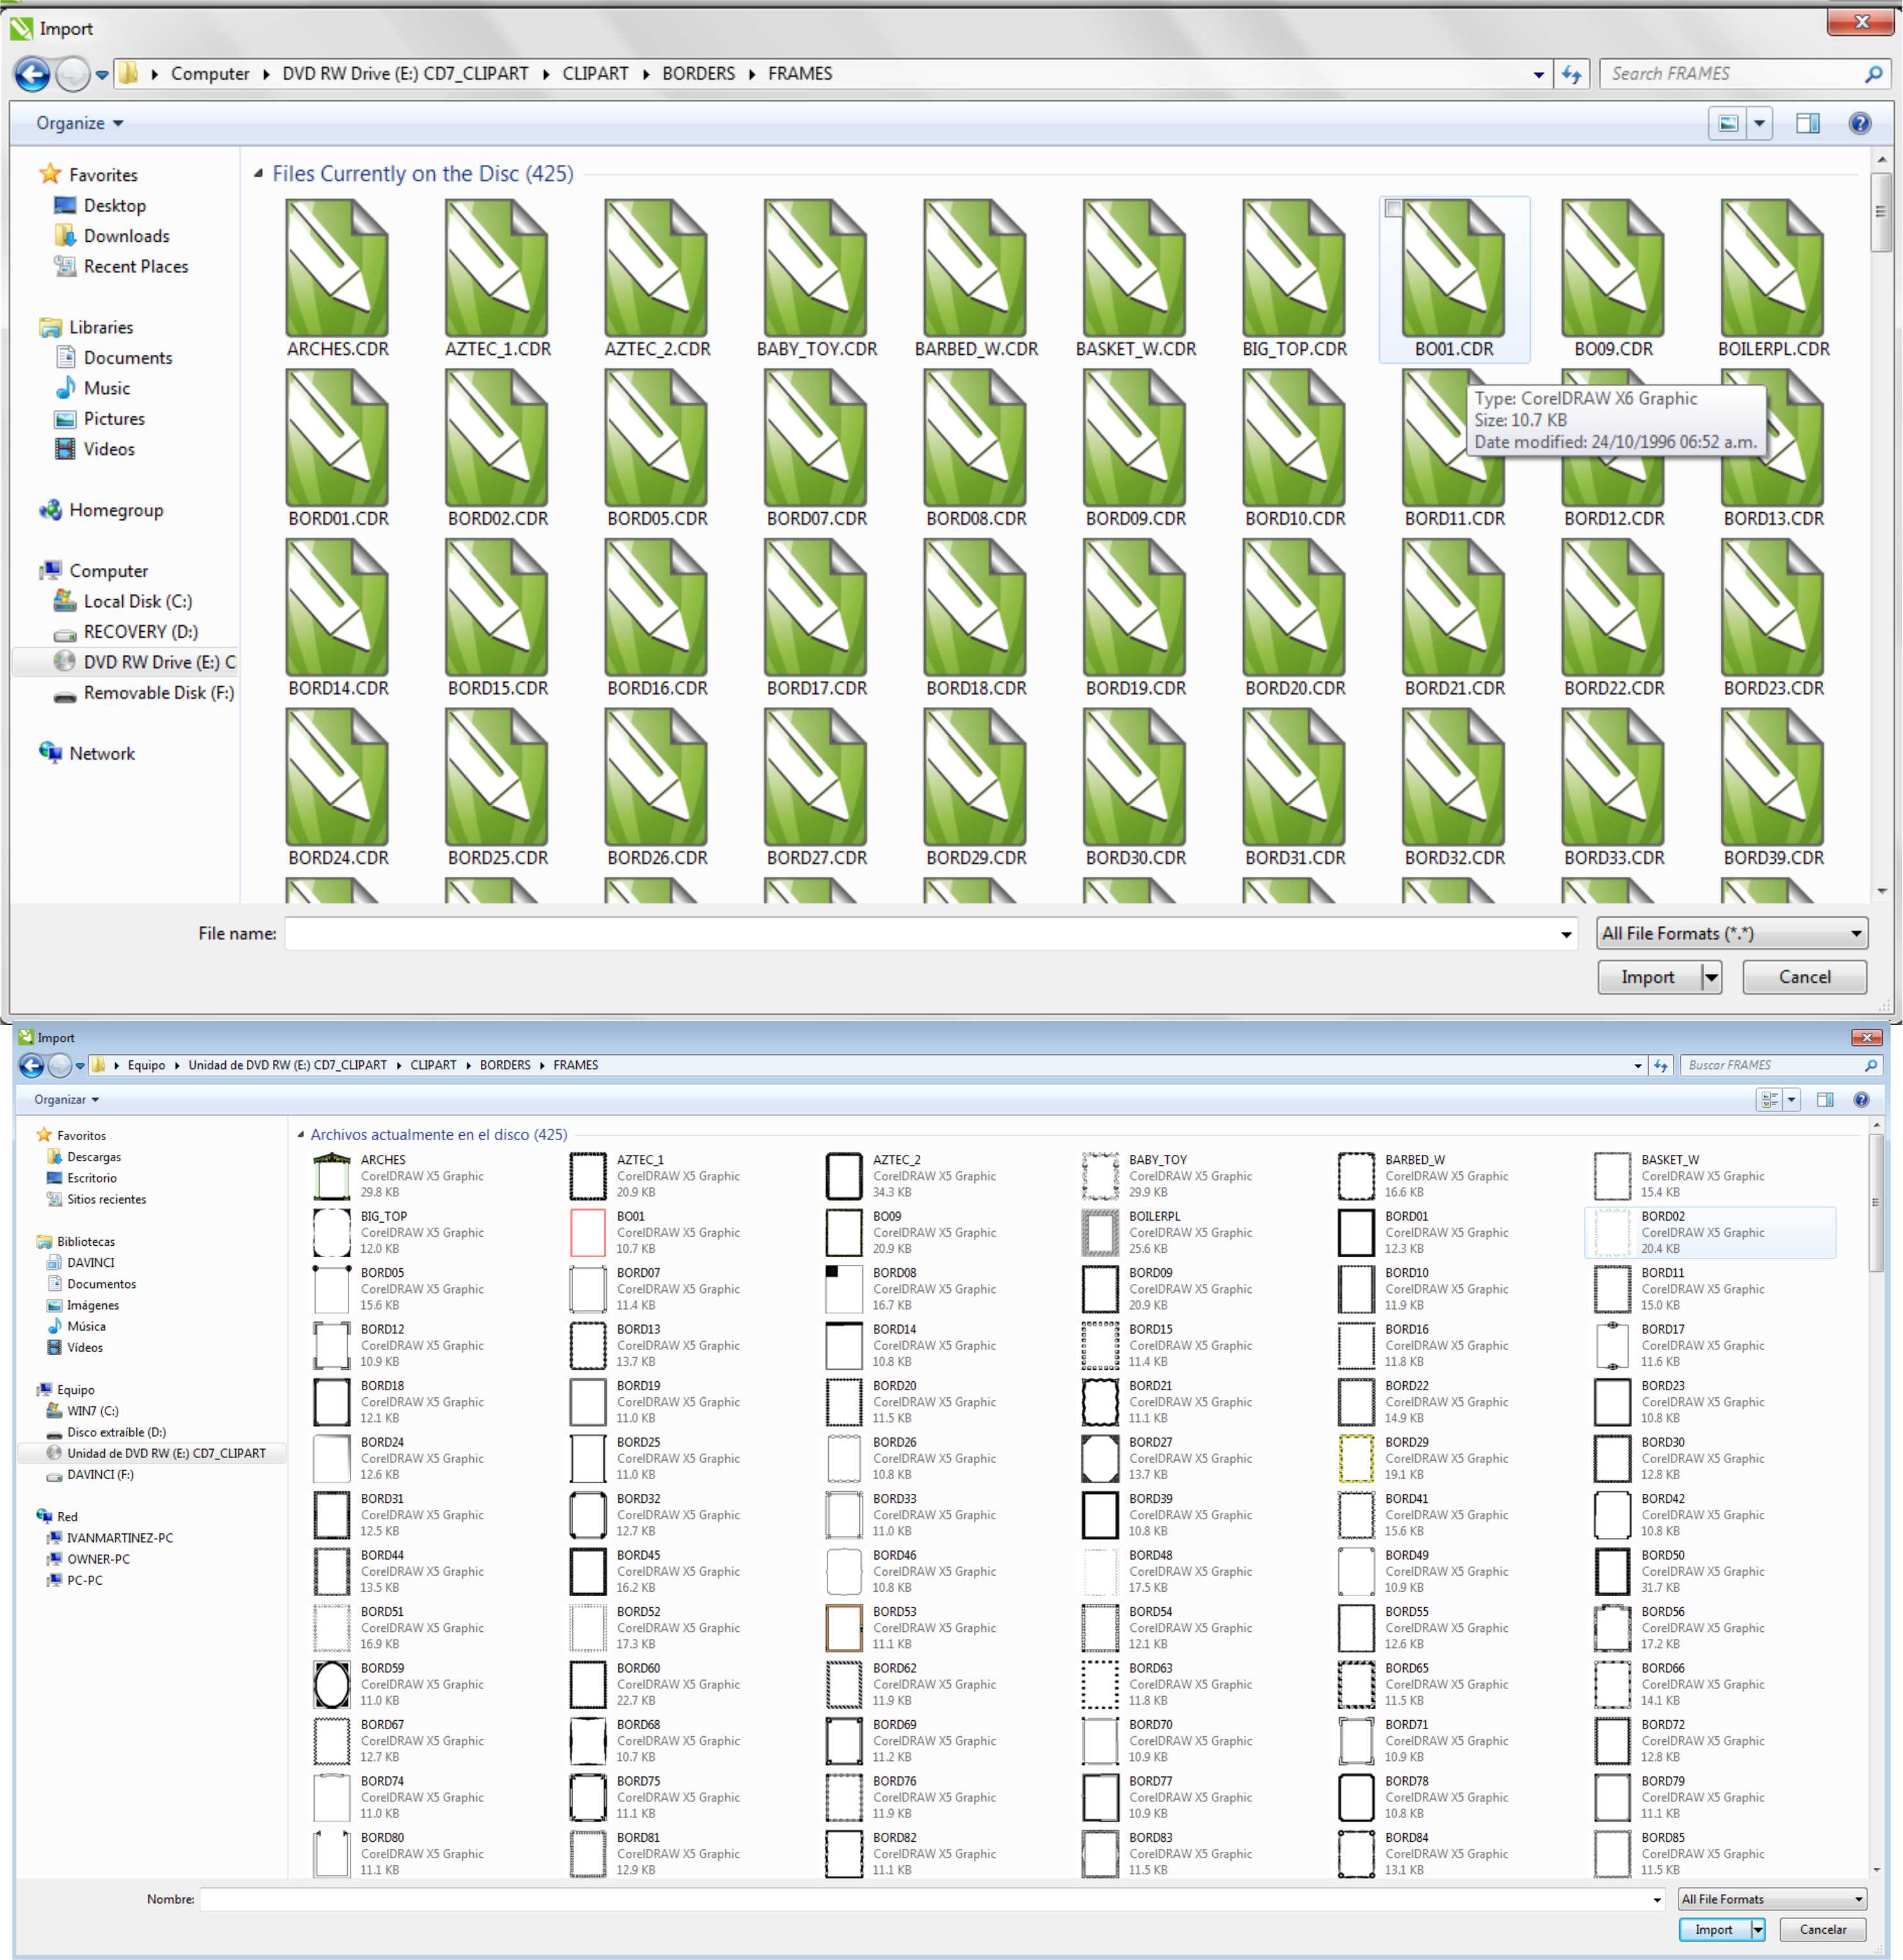Click the preview pane icon in top window

[x=1807, y=123]
